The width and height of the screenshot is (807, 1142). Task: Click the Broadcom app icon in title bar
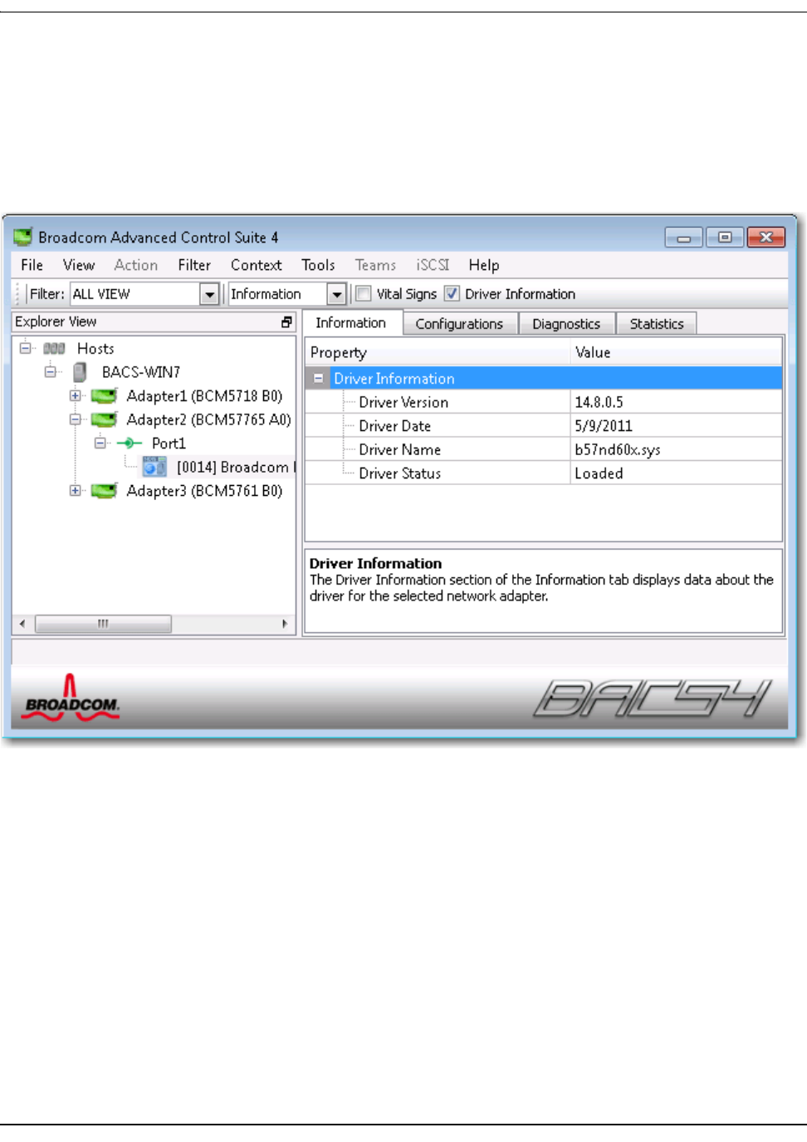pos(22,237)
